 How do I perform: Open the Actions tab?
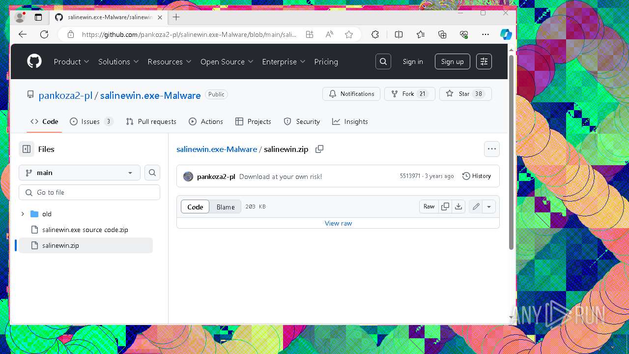click(206, 121)
